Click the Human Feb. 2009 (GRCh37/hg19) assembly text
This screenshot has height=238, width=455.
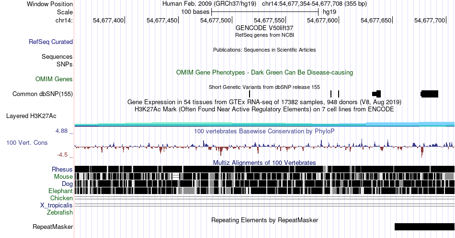tap(209, 4)
